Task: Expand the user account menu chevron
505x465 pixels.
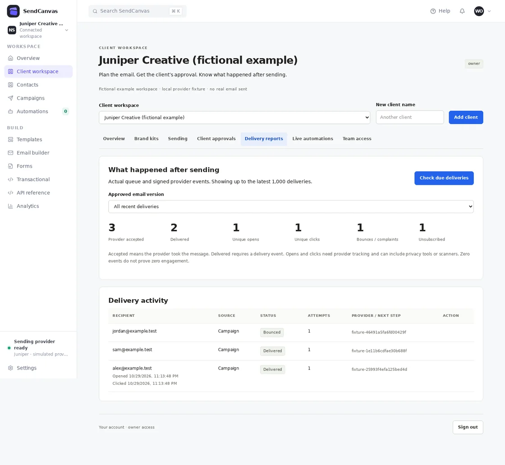Action: click(489, 11)
